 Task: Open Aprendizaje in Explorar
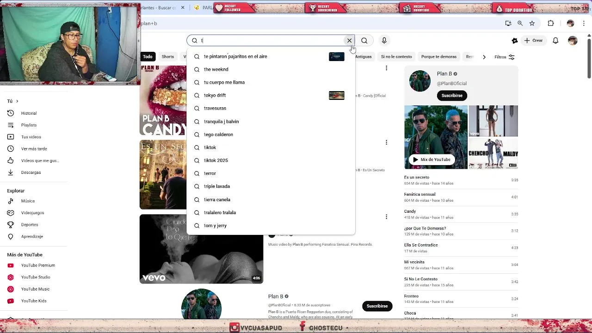32,236
